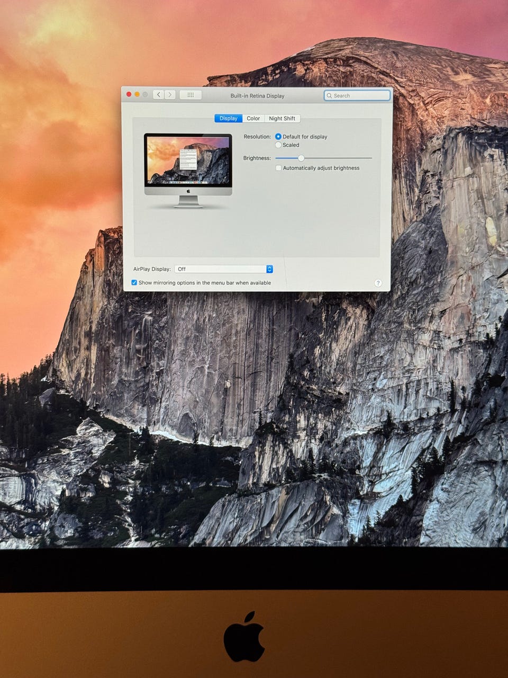
Task: Close the Built-in Retina Display window
Action: [x=129, y=94]
